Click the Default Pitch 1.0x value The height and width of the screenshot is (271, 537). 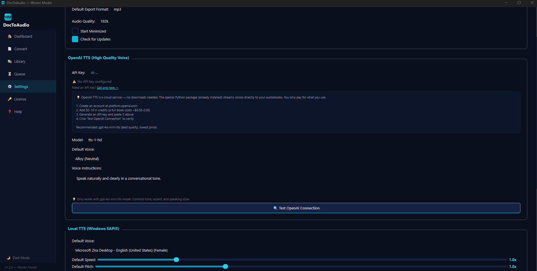point(513,266)
